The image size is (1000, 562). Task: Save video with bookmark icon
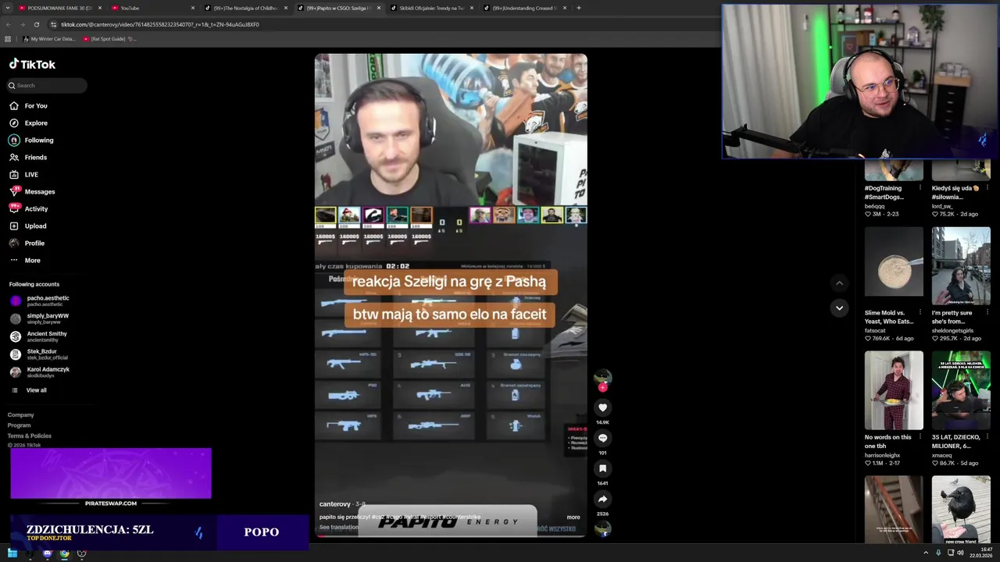(602, 468)
